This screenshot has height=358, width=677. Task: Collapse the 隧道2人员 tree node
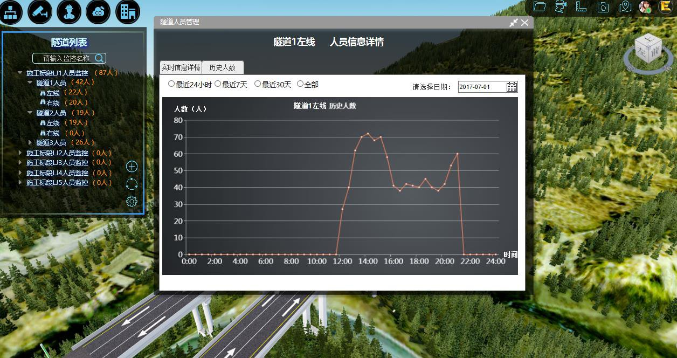(30, 113)
